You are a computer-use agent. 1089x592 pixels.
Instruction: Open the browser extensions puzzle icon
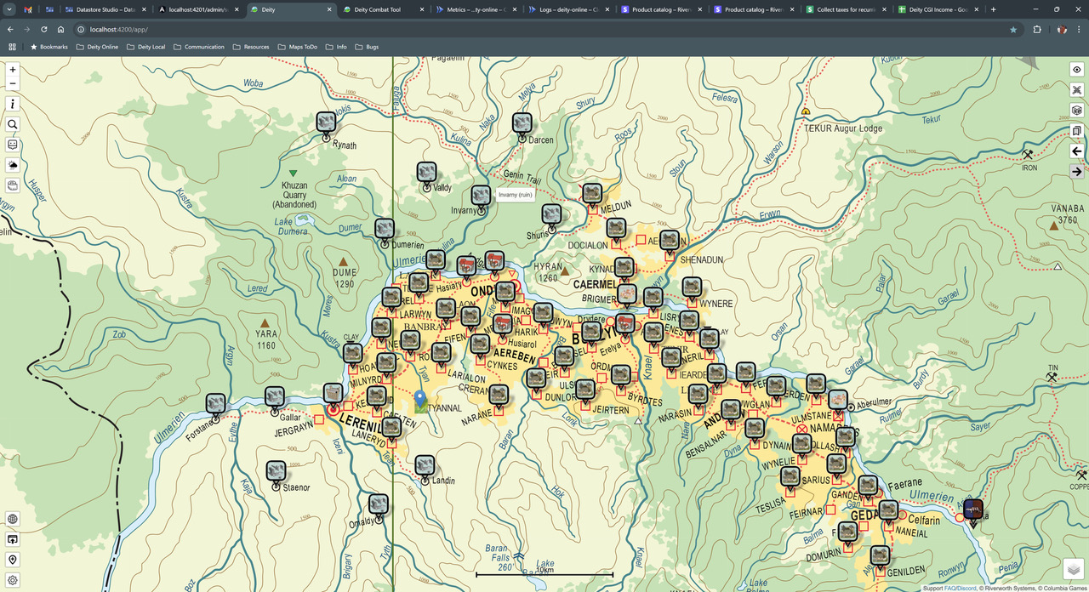(1036, 29)
